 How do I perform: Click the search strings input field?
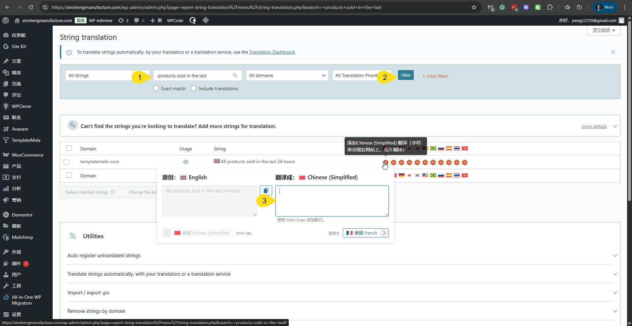click(x=197, y=75)
